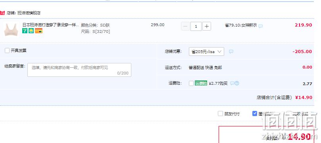Open the bra product thumbnail
321x143 pixels.
click(11, 30)
